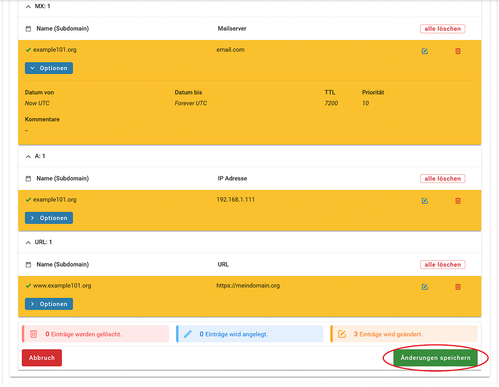
Task: Expand Optionen for the URL record
Action: point(49,304)
